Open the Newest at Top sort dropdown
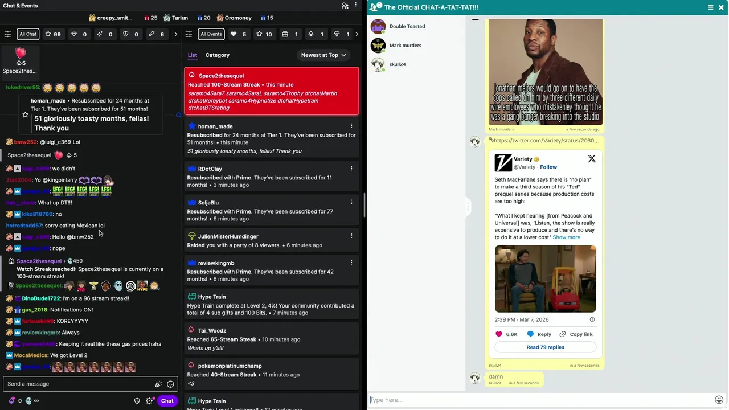 (x=323, y=55)
